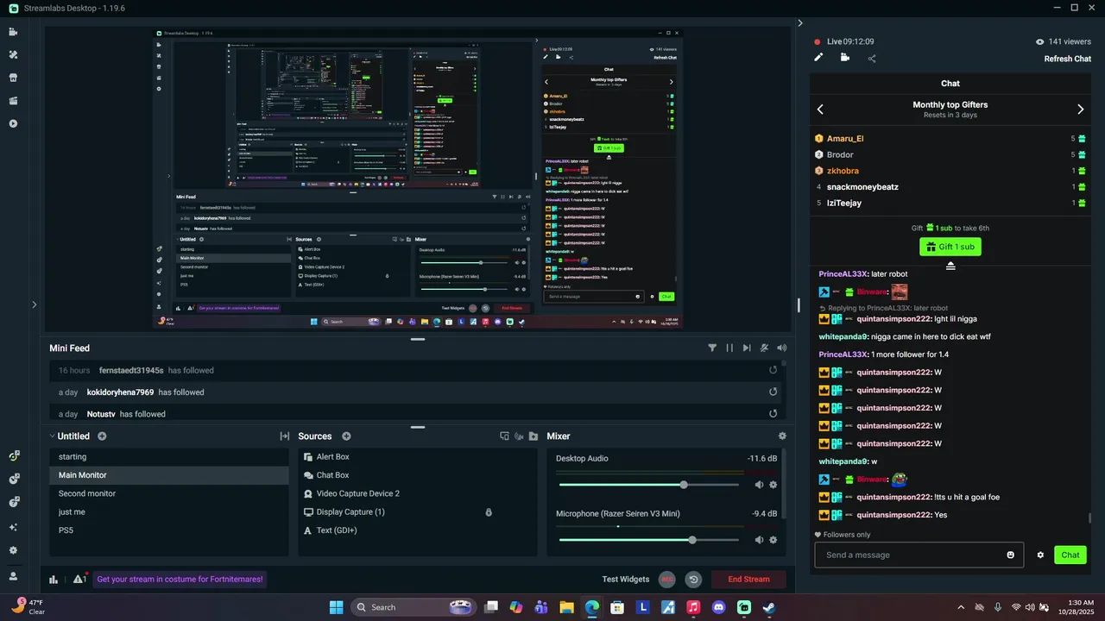Filter the Mini Feed events
The height and width of the screenshot is (621, 1105).
(x=712, y=348)
